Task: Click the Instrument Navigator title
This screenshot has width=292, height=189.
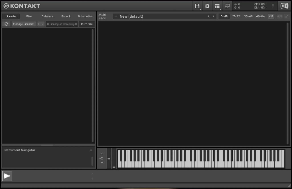Action: click(20, 150)
